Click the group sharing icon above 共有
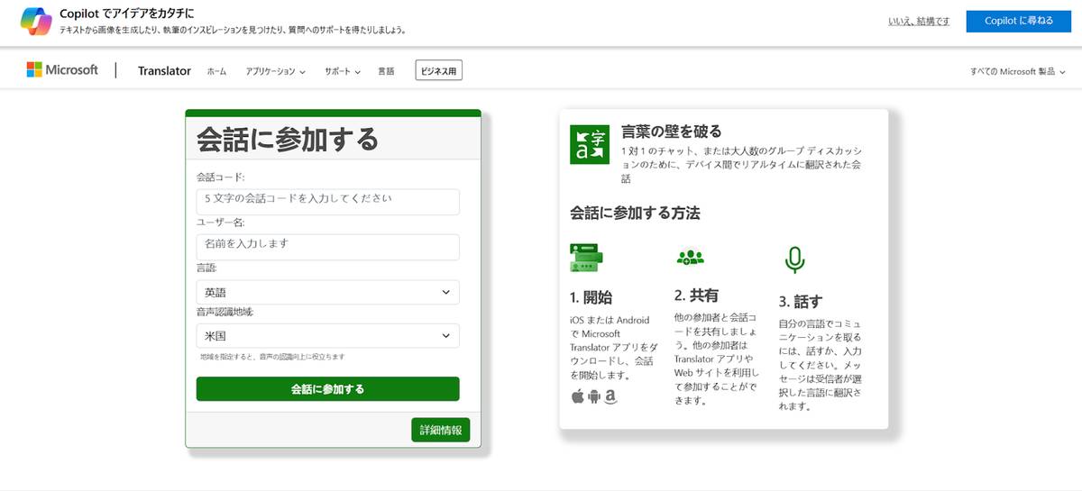The width and height of the screenshot is (1082, 491). (x=690, y=257)
